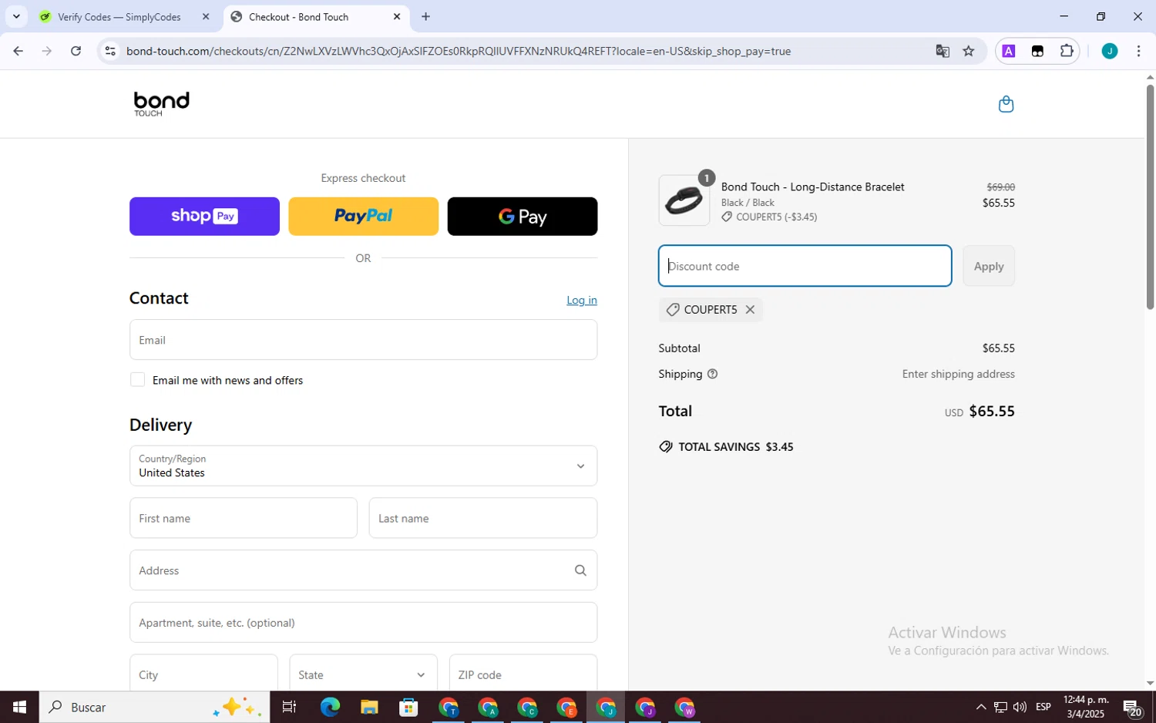1156x723 pixels.
Task: Click the Bond Touch logo
Action: coord(161,104)
